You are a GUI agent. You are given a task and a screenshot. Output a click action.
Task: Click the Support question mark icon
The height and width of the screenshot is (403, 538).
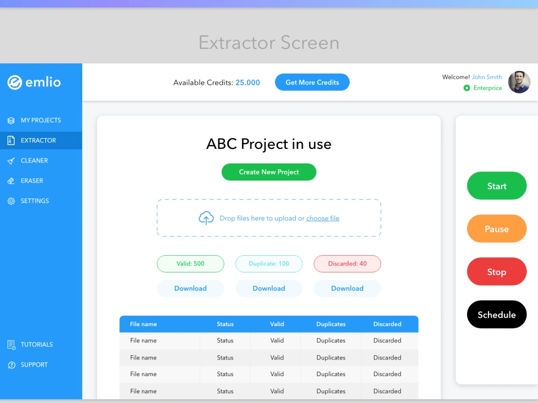point(11,365)
